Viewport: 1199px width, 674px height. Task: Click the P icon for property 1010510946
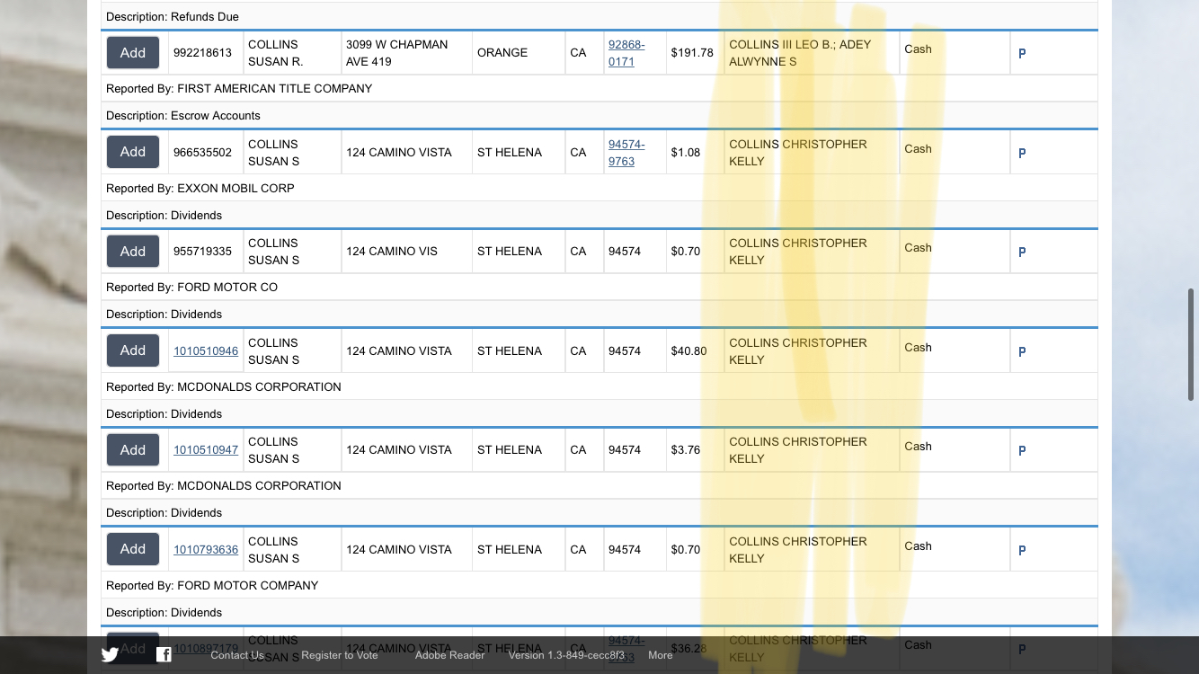pos(1022,352)
